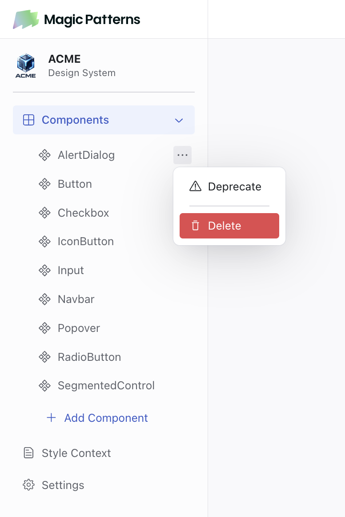
Task: Open the Navbar component
Action: click(x=76, y=299)
